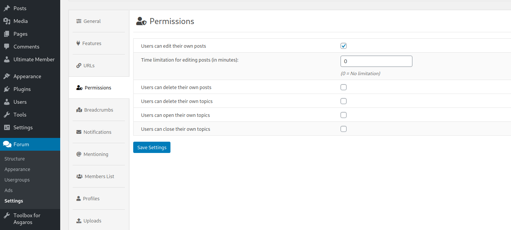Click the Tools wrench icon in sidebar
511x230 pixels.
7,115
